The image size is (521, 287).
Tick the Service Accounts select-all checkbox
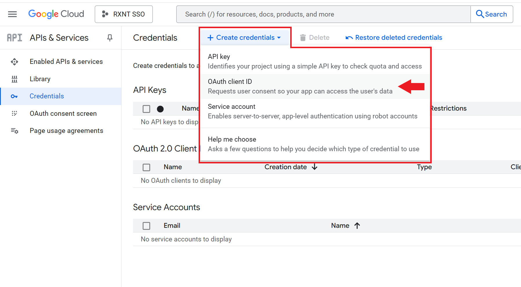click(x=146, y=226)
